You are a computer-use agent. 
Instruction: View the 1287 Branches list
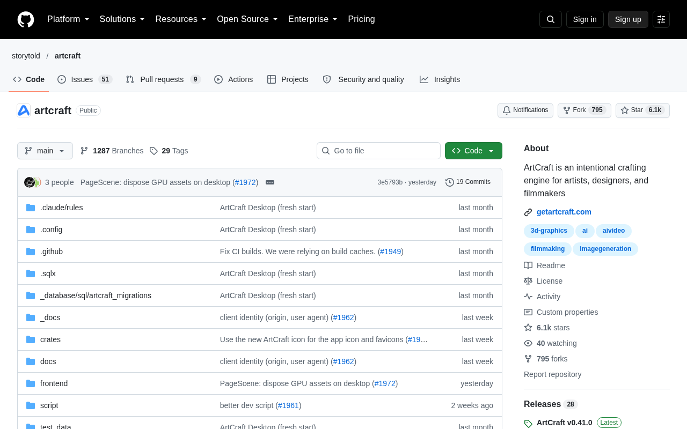tap(112, 151)
